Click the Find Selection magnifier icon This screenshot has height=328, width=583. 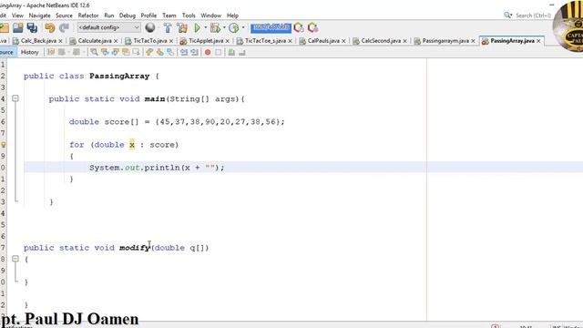(94, 52)
